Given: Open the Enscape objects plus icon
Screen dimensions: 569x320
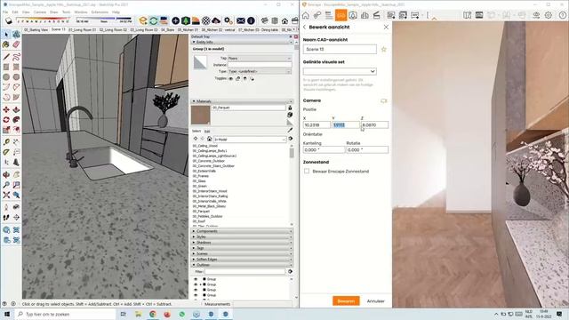Looking at the screenshot, I should tap(175, 20).
